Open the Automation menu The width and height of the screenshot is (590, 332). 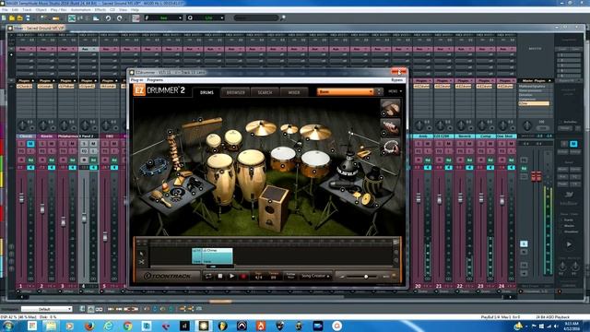click(x=81, y=10)
